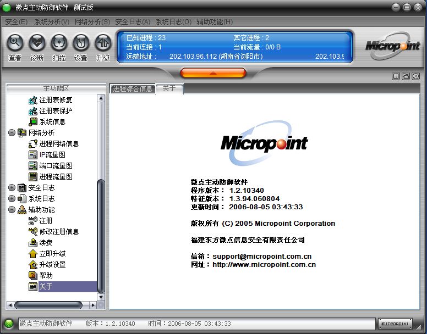Click the 辅助功能 tree label

coord(41,209)
